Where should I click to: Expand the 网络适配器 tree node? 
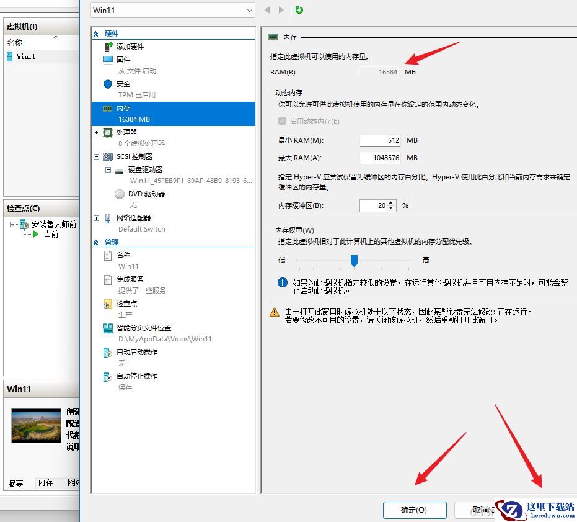(97, 218)
